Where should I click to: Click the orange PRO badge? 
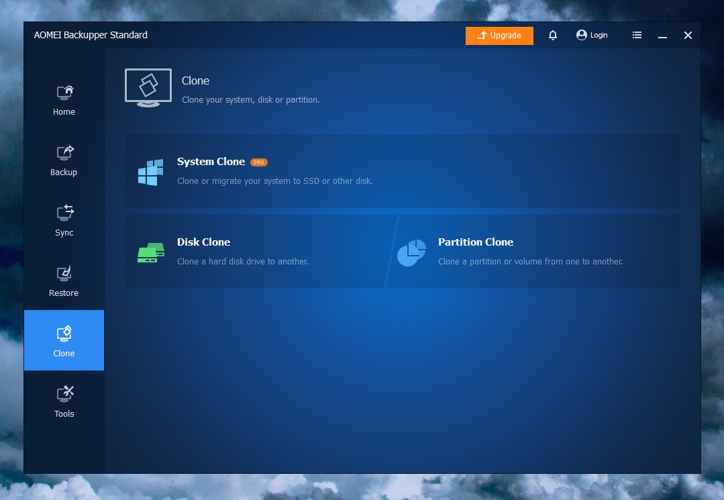tap(259, 162)
